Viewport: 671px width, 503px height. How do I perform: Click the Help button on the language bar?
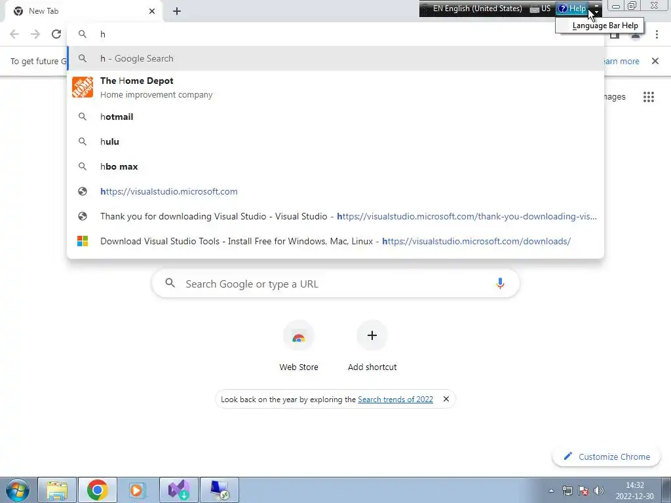tap(573, 9)
